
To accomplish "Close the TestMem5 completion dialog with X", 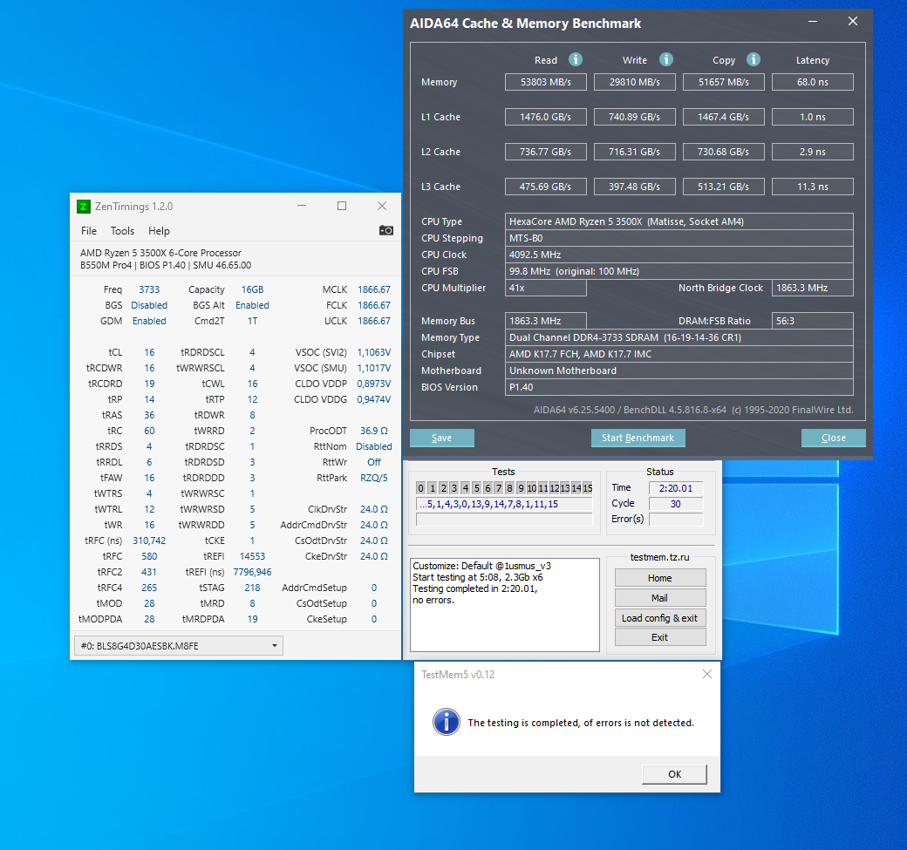I will click(x=707, y=674).
